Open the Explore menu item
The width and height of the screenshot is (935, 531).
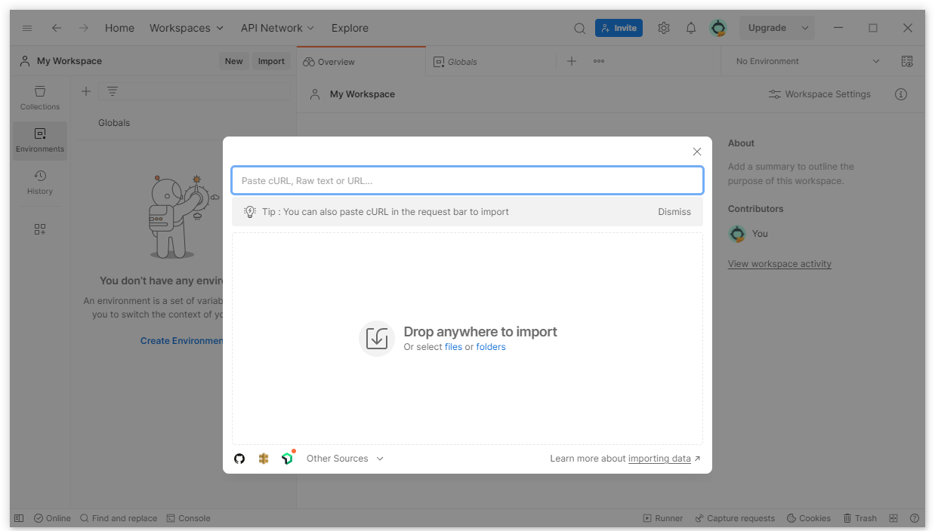[350, 28]
